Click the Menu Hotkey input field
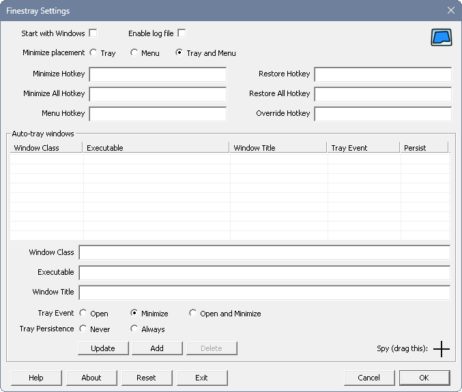The height and width of the screenshot is (392, 462). 158,114
